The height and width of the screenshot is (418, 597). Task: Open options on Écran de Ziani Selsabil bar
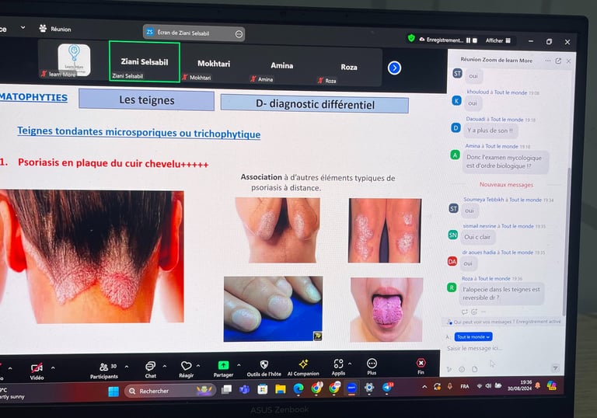[239, 34]
